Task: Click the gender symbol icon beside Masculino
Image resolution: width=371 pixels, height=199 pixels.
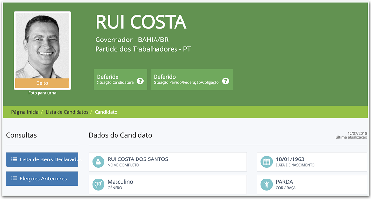Action: pyautogui.click(x=98, y=184)
